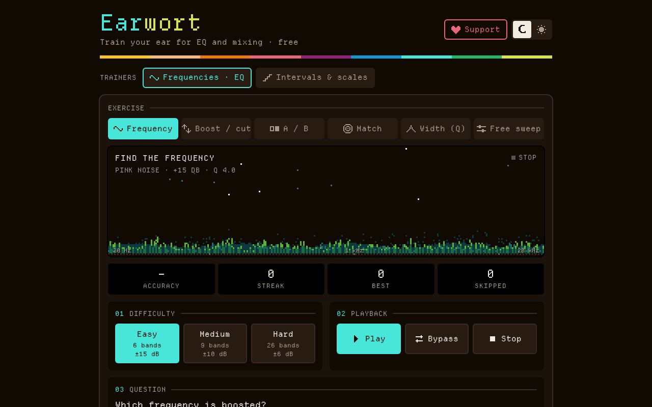Switch to light sun theme
652x407 pixels.
pyautogui.click(x=541, y=30)
